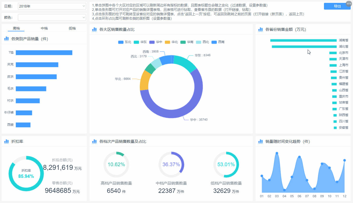The width and height of the screenshot is (353, 203).
Task: Click the chart icon beside 各类别产品销量
Action: click(x=6, y=39)
